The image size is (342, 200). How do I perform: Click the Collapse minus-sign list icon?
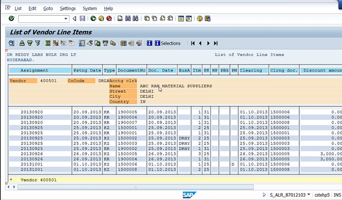click(x=71, y=43)
